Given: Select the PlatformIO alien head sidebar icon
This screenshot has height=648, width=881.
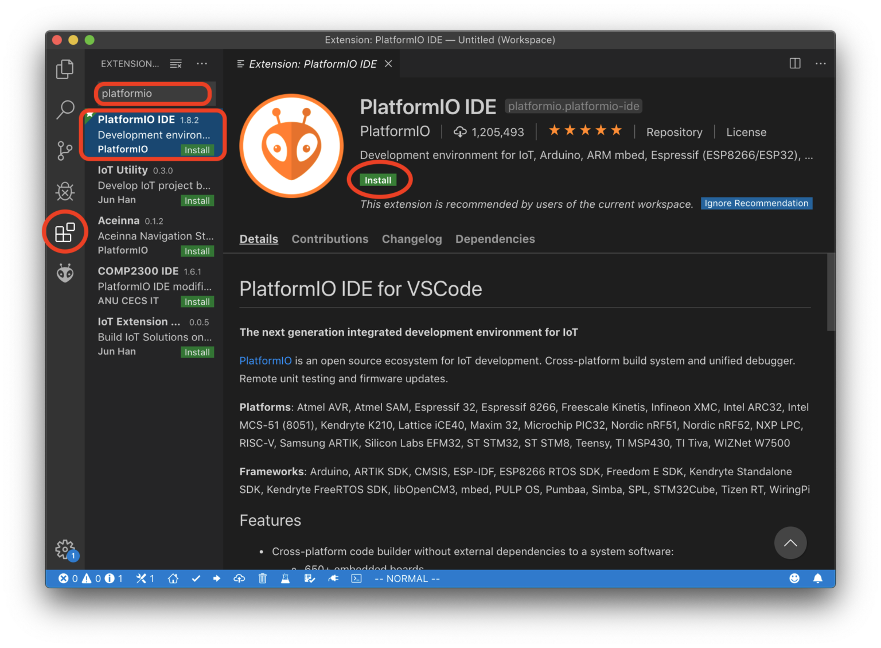Looking at the screenshot, I should 65,273.
